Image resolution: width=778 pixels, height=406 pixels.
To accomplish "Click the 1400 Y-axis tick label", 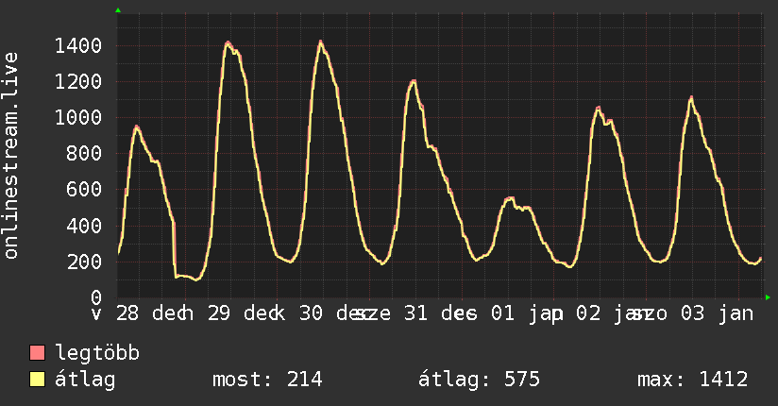I will tap(78, 45).
